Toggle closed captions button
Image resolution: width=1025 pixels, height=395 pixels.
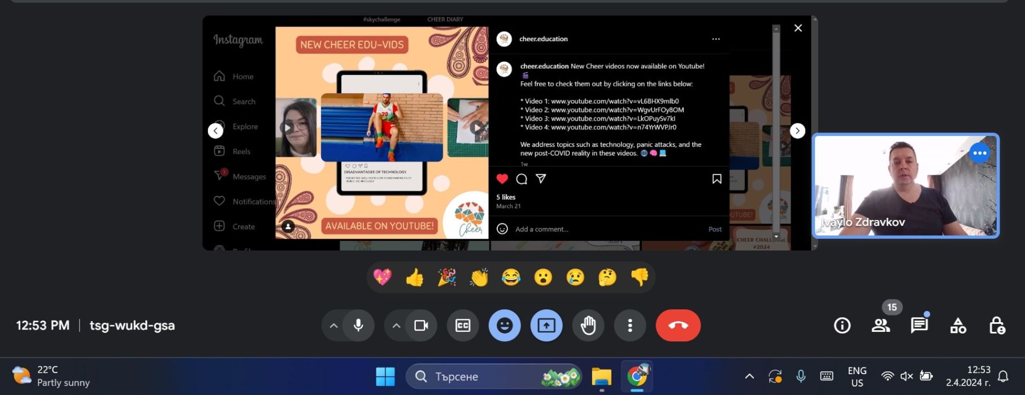(463, 326)
